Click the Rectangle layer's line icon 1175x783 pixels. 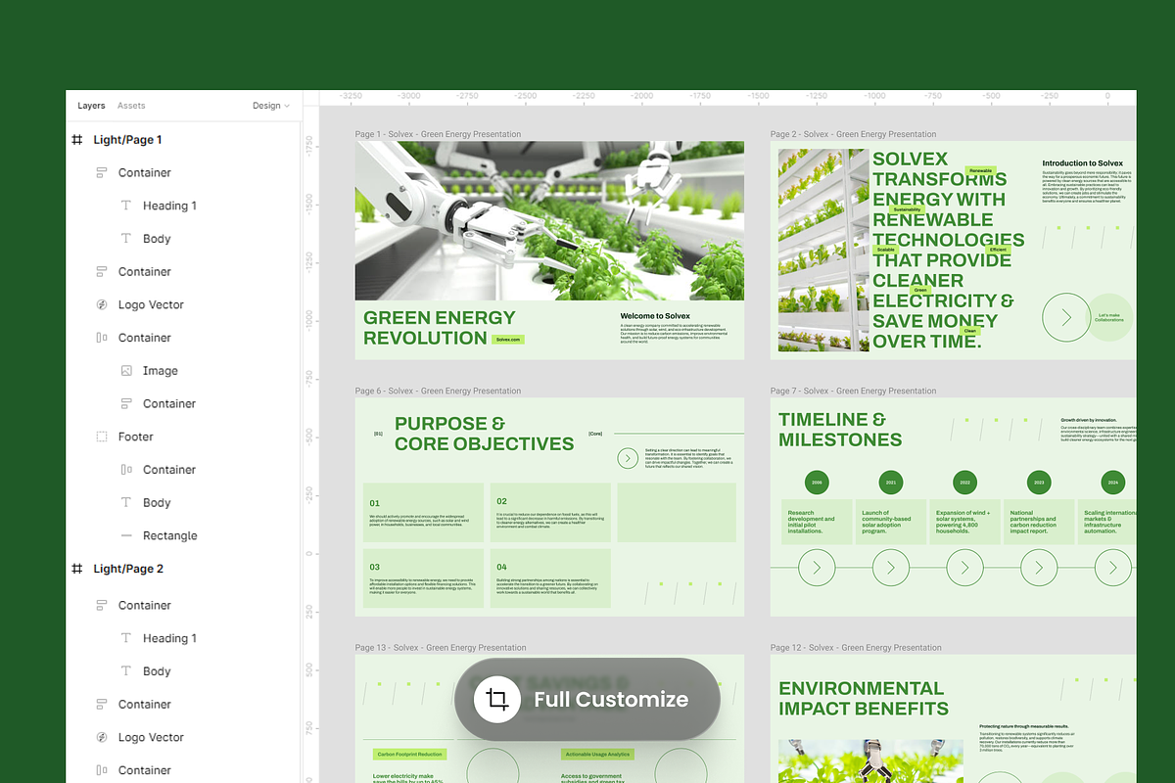tap(125, 535)
